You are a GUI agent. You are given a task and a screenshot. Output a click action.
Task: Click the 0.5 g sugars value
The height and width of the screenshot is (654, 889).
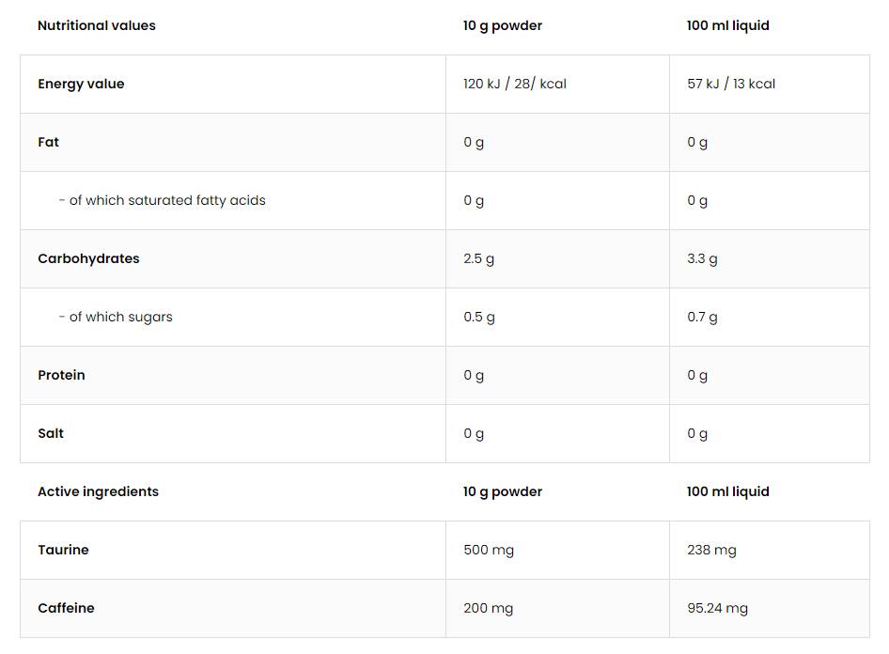point(479,317)
